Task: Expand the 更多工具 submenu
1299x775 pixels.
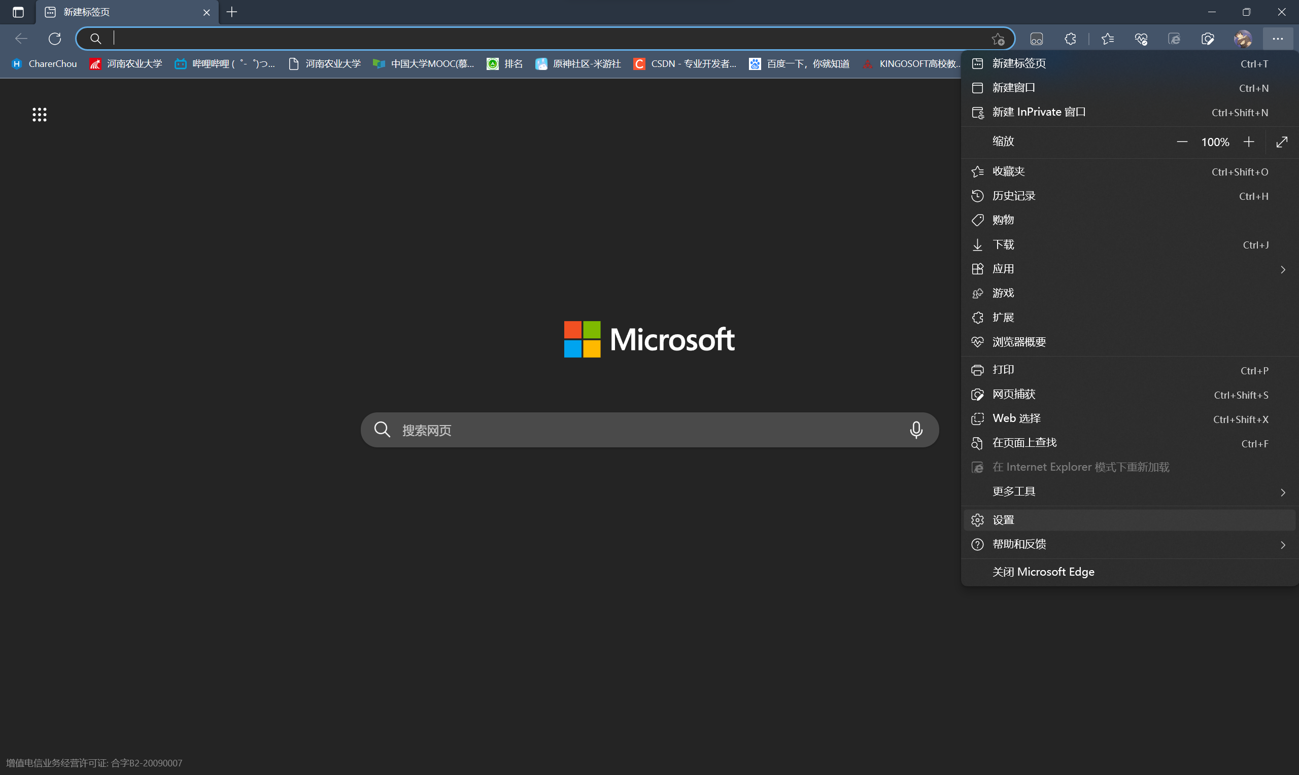Action: point(1130,491)
